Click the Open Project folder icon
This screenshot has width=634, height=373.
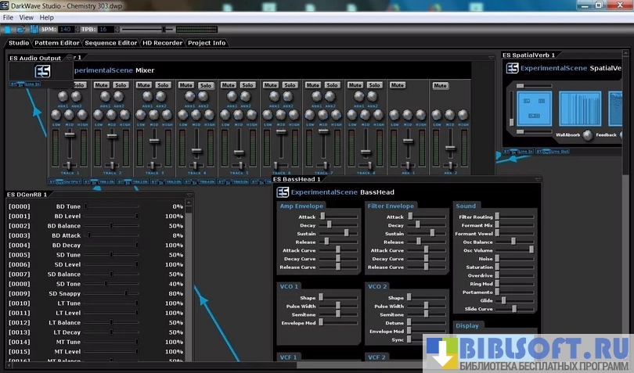pyautogui.click(x=20, y=29)
